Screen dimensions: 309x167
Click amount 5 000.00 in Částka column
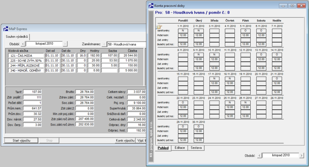[x=128, y=70]
